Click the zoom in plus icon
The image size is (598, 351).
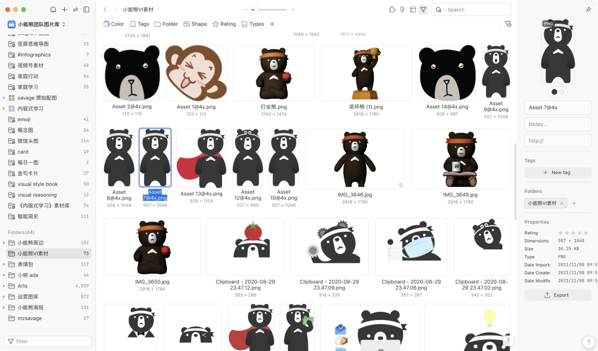[x=293, y=9]
